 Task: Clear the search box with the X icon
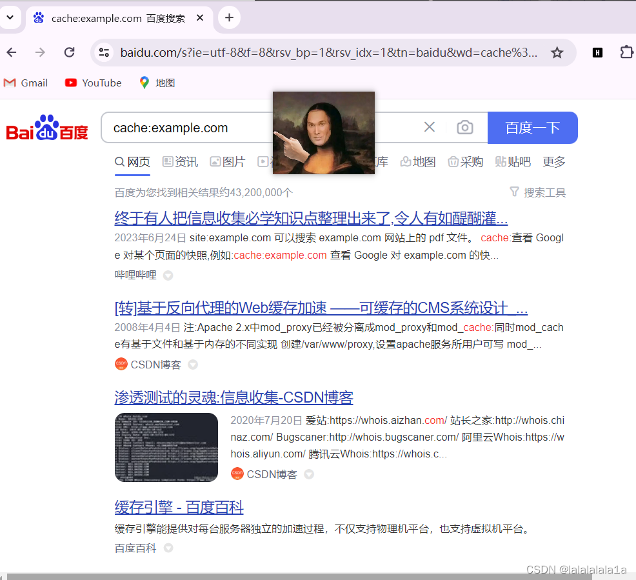(x=430, y=127)
